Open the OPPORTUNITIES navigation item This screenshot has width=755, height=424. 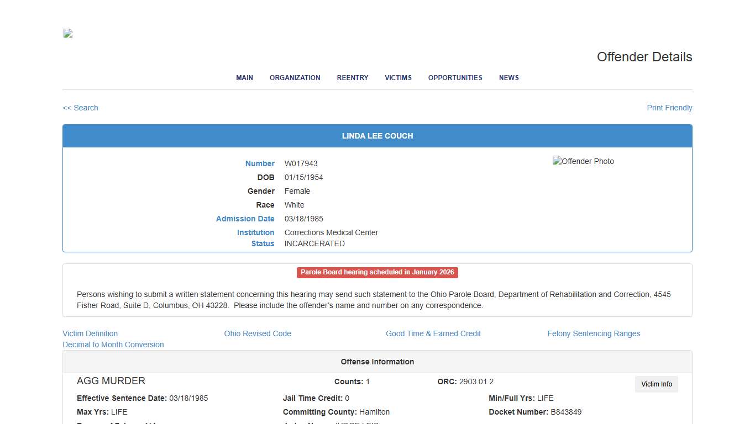pos(455,78)
